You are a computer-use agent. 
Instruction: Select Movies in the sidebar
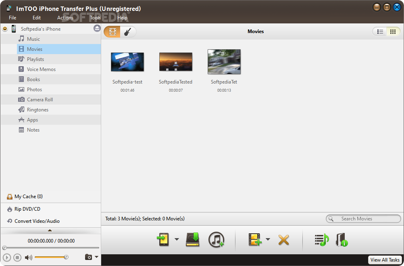click(x=59, y=49)
